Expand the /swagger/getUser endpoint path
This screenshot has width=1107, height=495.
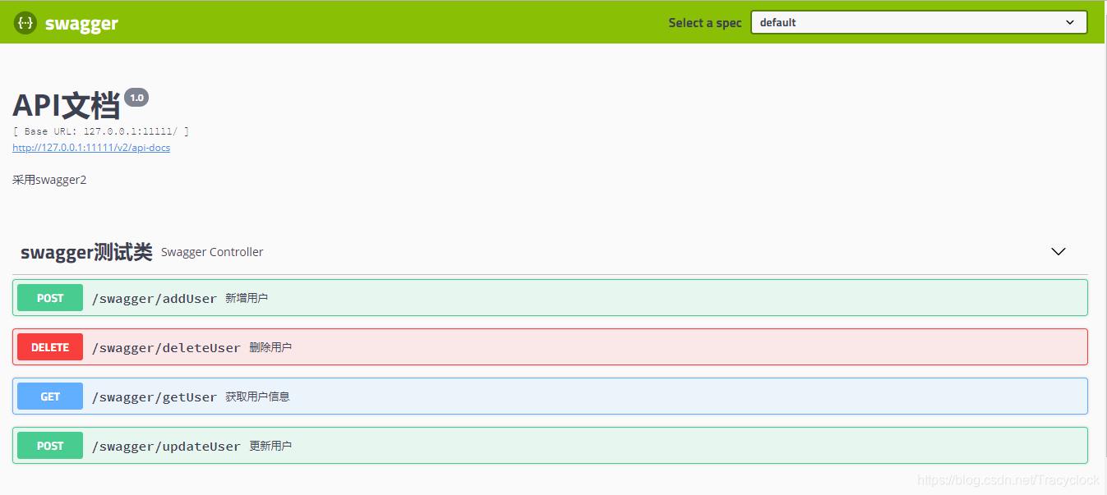pyautogui.click(x=155, y=397)
